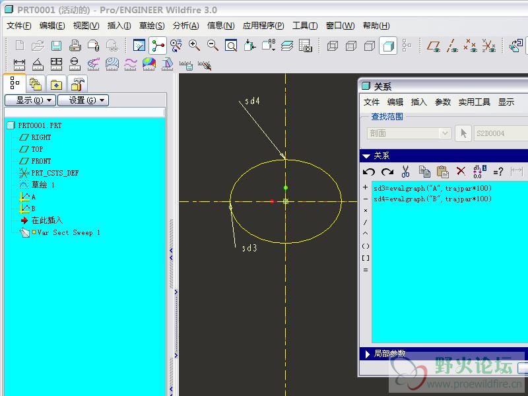Click Cut scissors in relations dialog
Image resolution: width=528 pixels, height=396 pixels.
[x=405, y=172]
